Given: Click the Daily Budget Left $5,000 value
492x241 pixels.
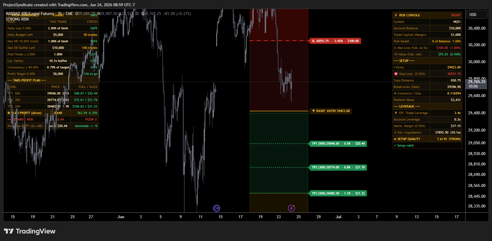Looking at the screenshot, I should tap(58, 35).
